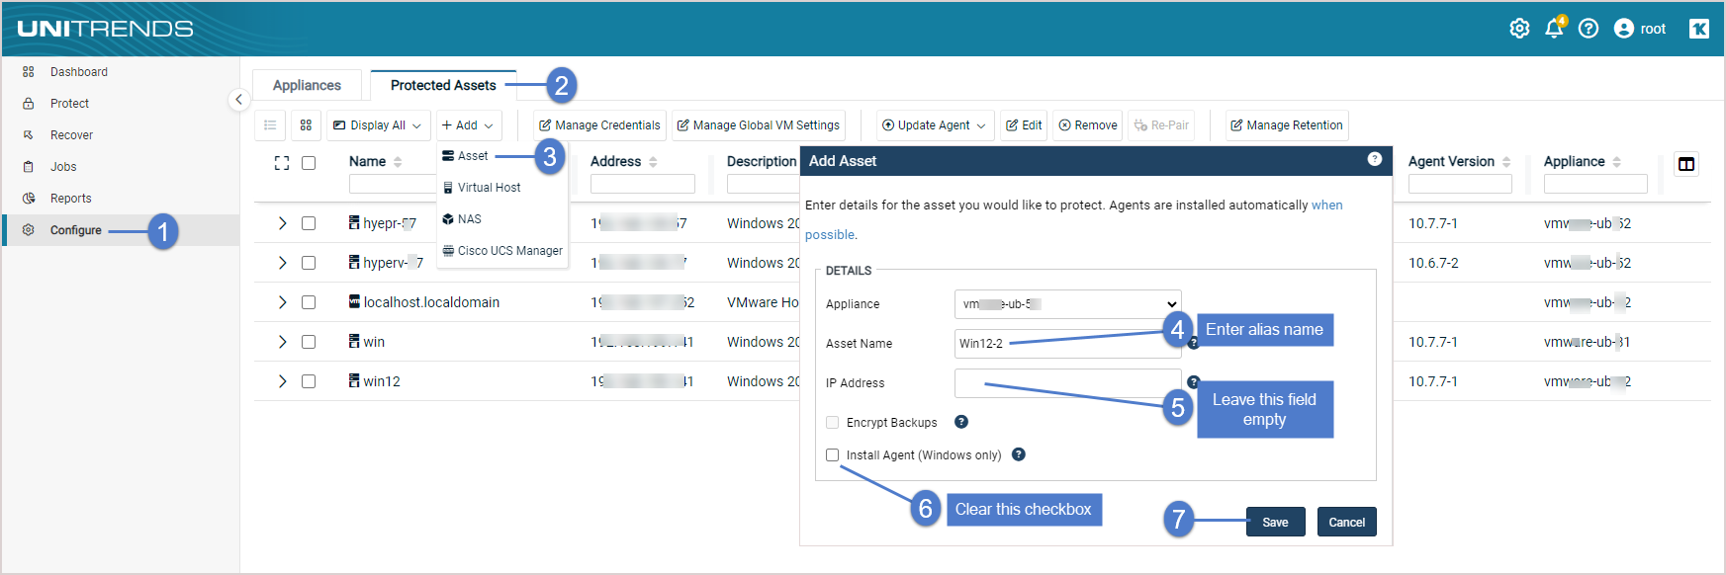Click Re-Pair toolbar button
The height and width of the screenshot is (575, 1726).
click(1161, 125)
